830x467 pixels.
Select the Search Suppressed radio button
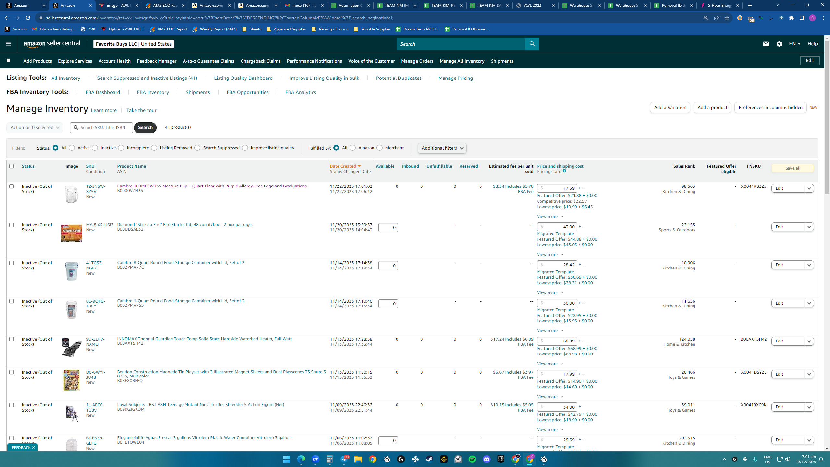click(197, 148)
